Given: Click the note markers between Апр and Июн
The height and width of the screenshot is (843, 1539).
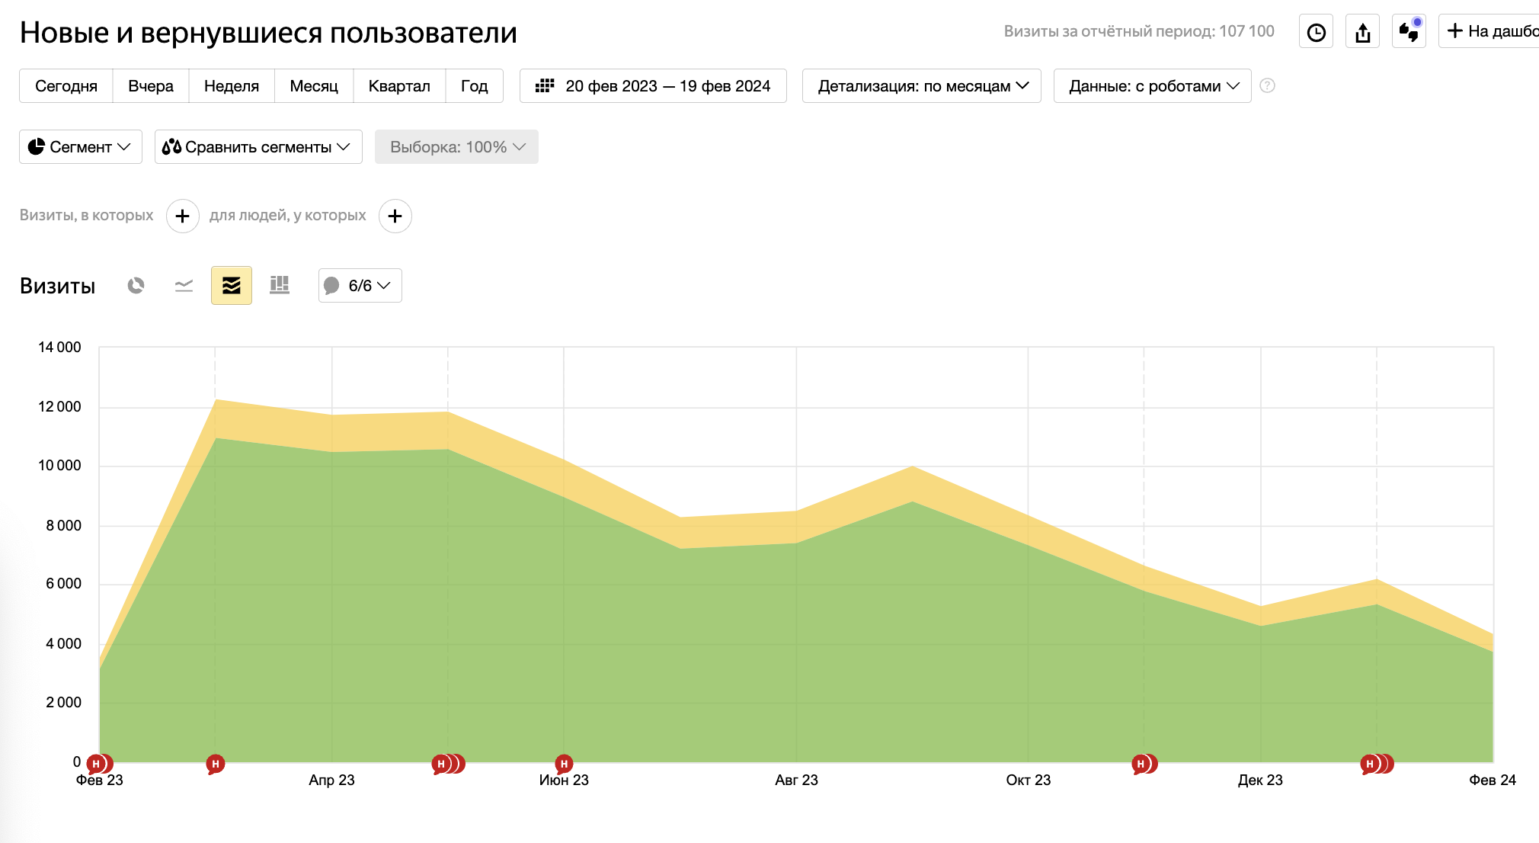Looking at the screenshot, I should 448,764.
